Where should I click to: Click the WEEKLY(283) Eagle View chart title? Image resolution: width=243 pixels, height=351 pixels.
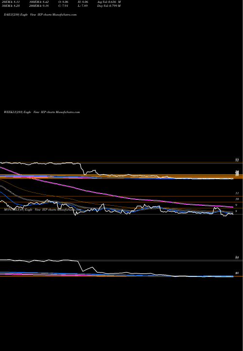point(42,112)
